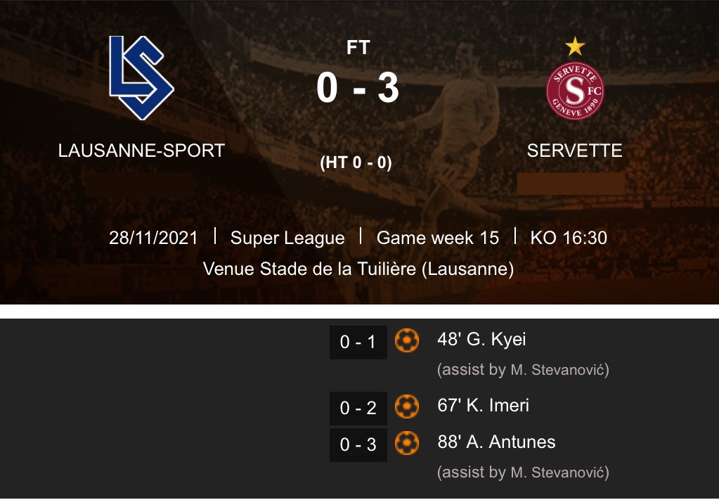
Task: Select the 0 - 3 score box in goal list
Action: point(358,444)
